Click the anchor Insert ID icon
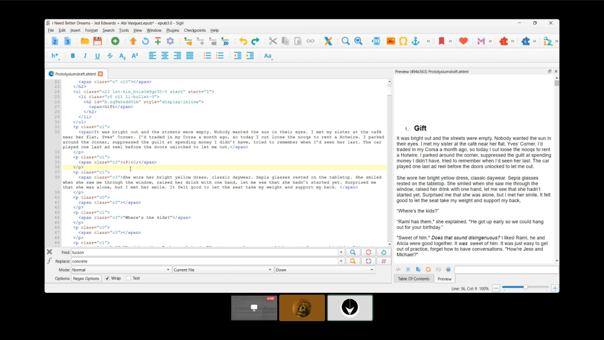 [x=416, y=41]
